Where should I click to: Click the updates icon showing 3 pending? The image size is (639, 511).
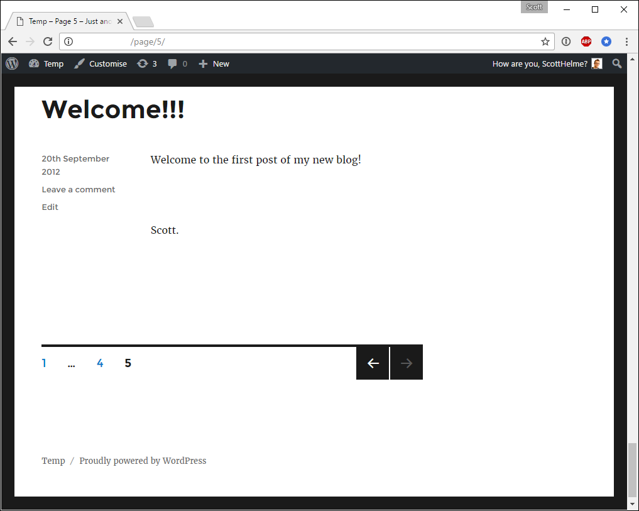tap(146, 63)
